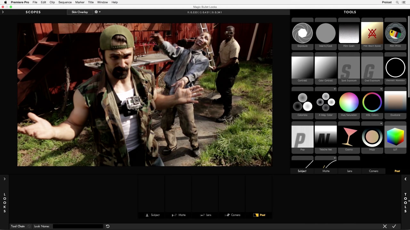The height and width of the screenshot is (230, 410).
Task: Open the dropdown arrow above HSL Colors
Action: click(381, 89)
